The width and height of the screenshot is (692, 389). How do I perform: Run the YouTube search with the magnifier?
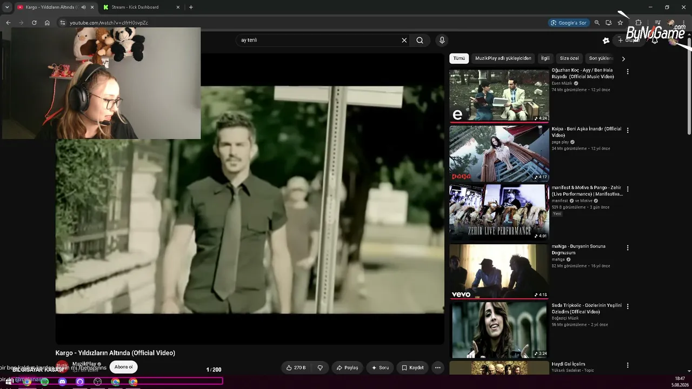pyautogui.click(x=420, y=40)
